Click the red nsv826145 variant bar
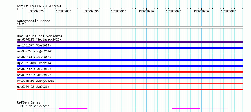Image resolution: width=251 pixels, height=112 pixels. point(130,72)
